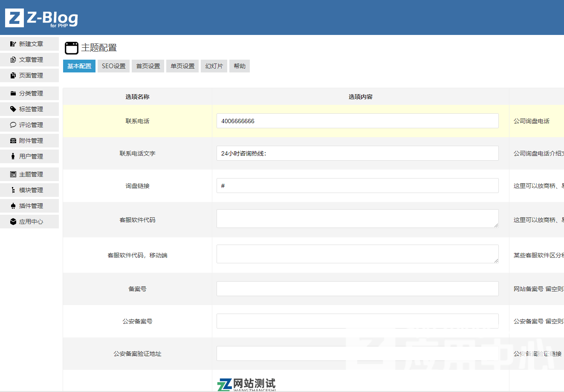Screen dimensions: 564x392
Task: Open 文章管理 in the sidebar
Action: pos(29,60)
